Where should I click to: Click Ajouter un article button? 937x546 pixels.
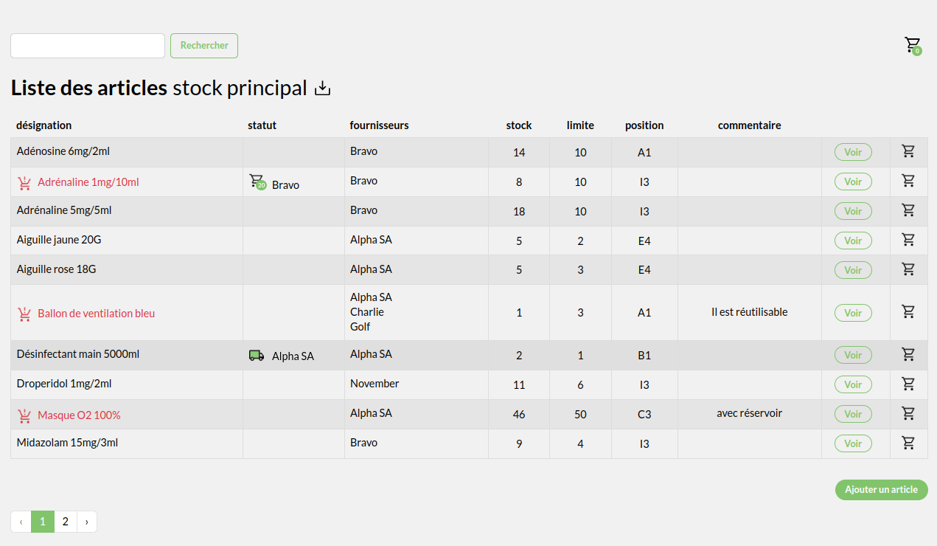pos(881,490)
